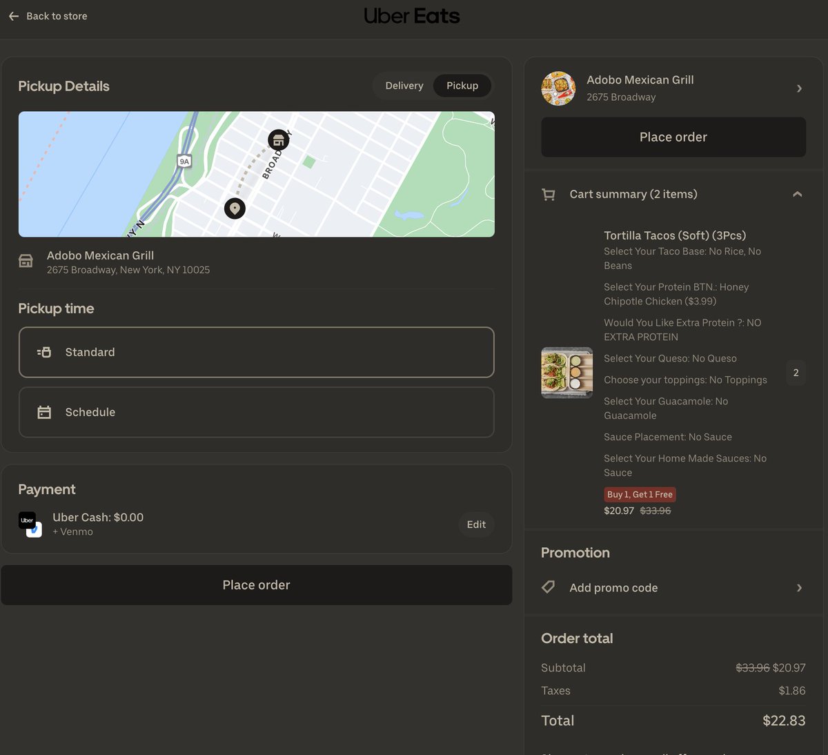Select the Pickup option
This screenshot has width=828, height=755.
(x=462, y=86)
